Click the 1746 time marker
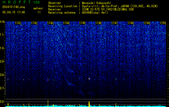169x107 pixels. 99,23
